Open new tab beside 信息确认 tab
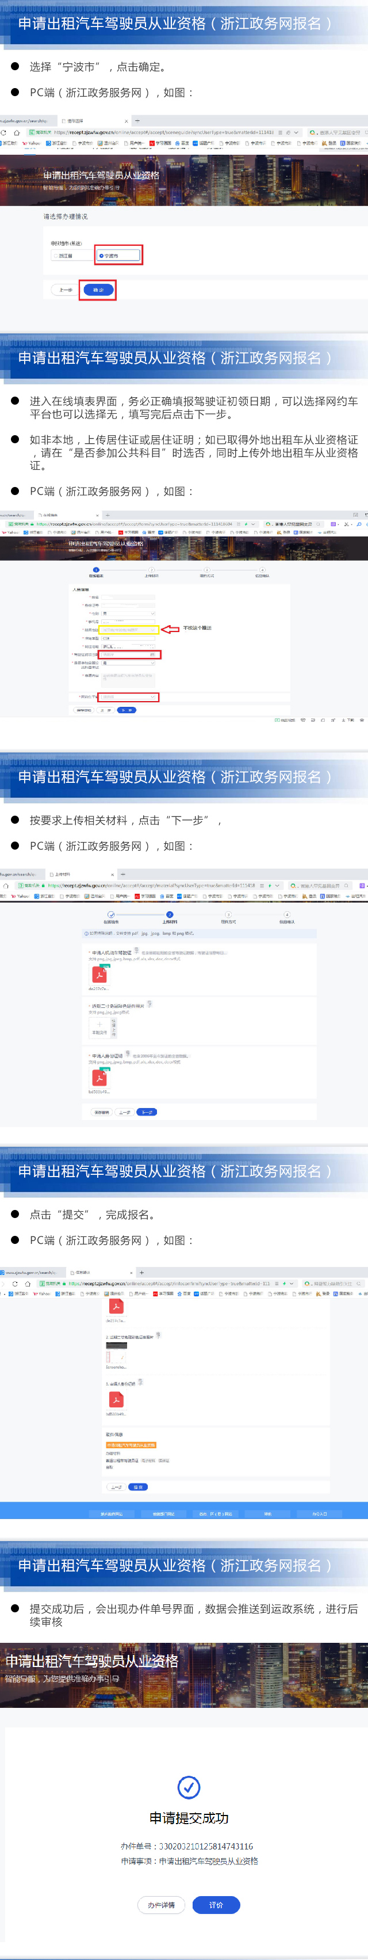The width and height of the screenshot is (368, 1960). coord(141,1272)
